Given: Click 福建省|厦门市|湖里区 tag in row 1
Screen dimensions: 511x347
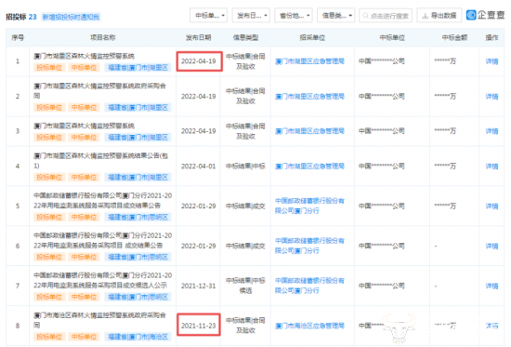Looking at the screenshot, I should click(138, 68).
